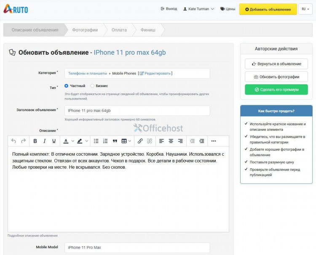Click the Aruto logo
Image resolution: width=316 pixels, height=255 pixels.
coord(16,9)
